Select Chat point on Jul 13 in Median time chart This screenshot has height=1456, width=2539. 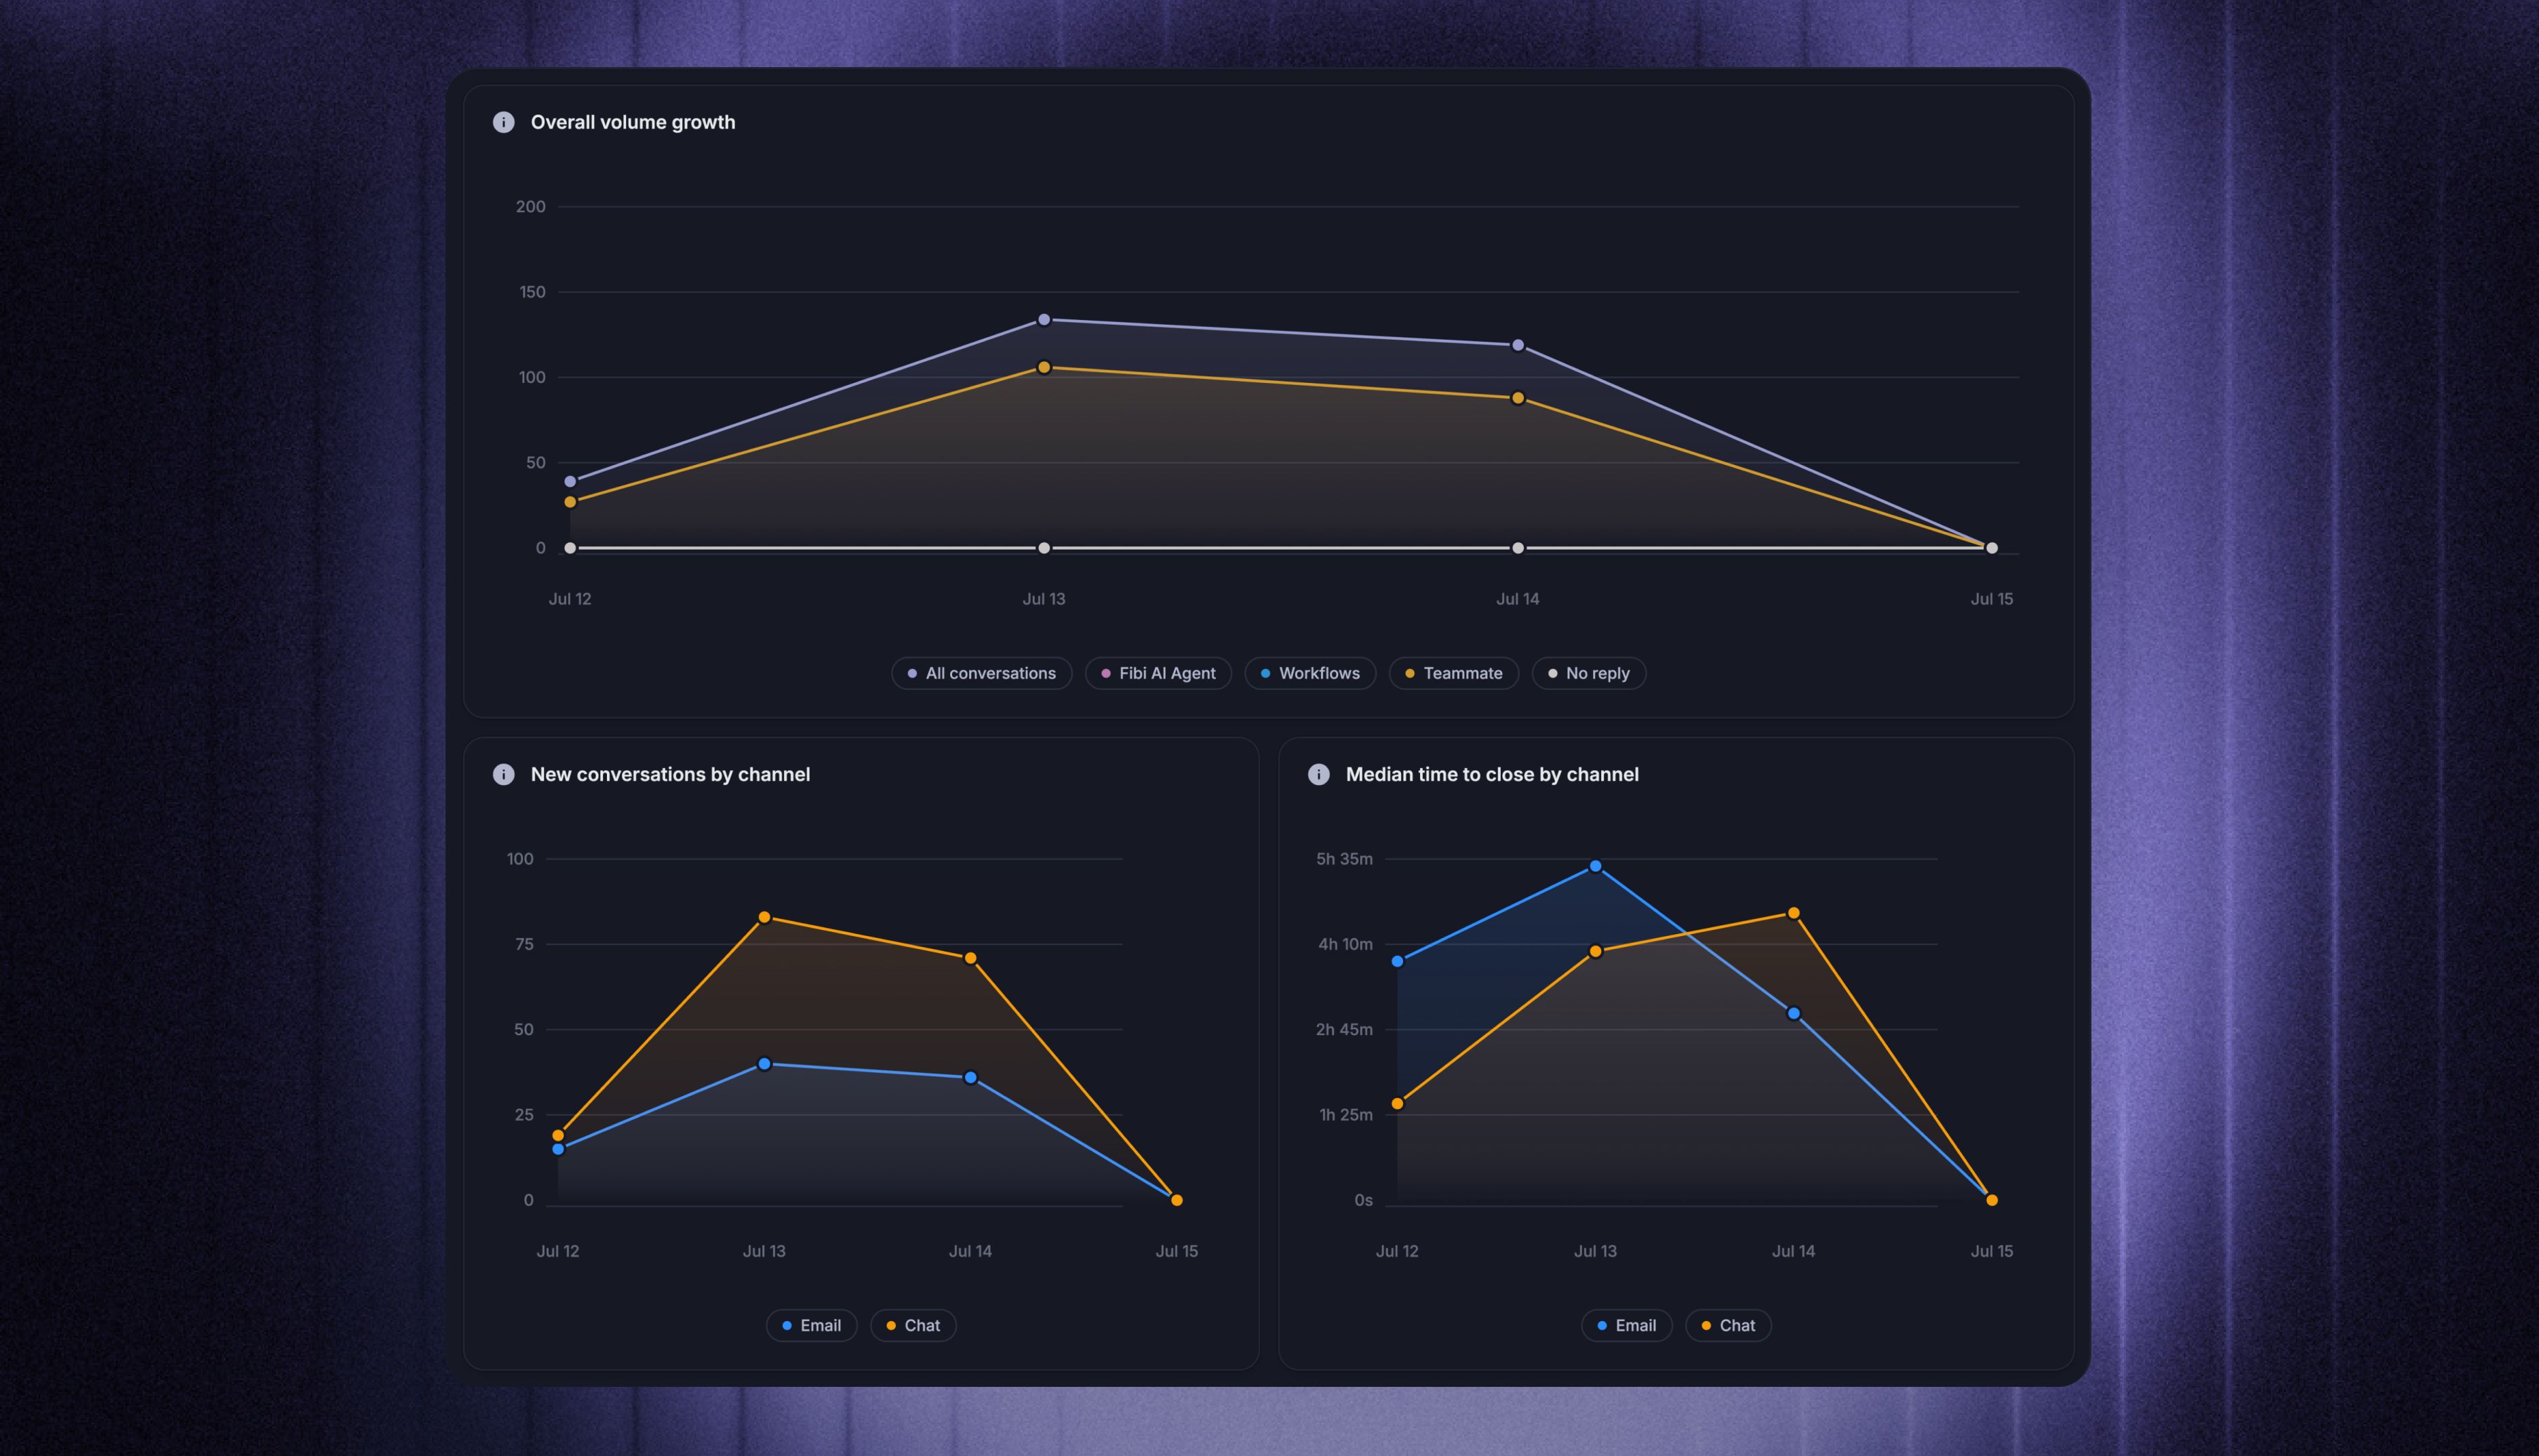click(1596, 951)
